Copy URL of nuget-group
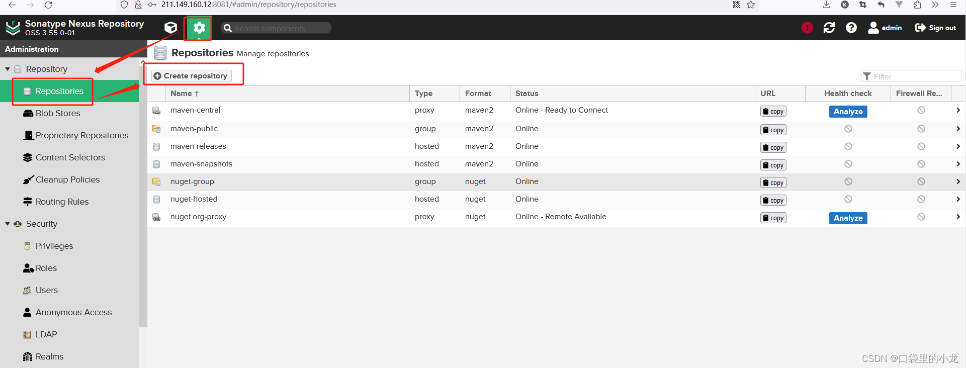Viewport: 966px width, 368px height. tap(773, 182)
